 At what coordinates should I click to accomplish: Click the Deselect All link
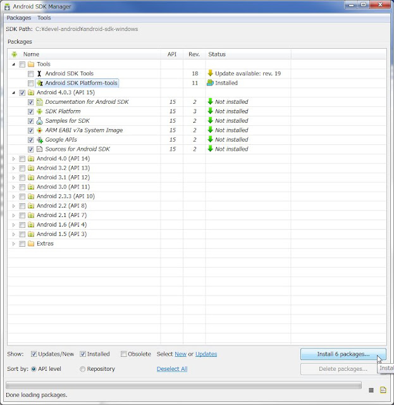(x=172, y=369)
